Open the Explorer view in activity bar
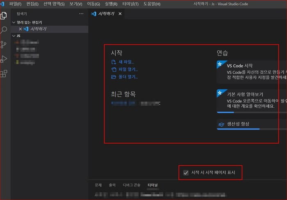The width and height of the screenshot is (287, 200). click(4, 15)
